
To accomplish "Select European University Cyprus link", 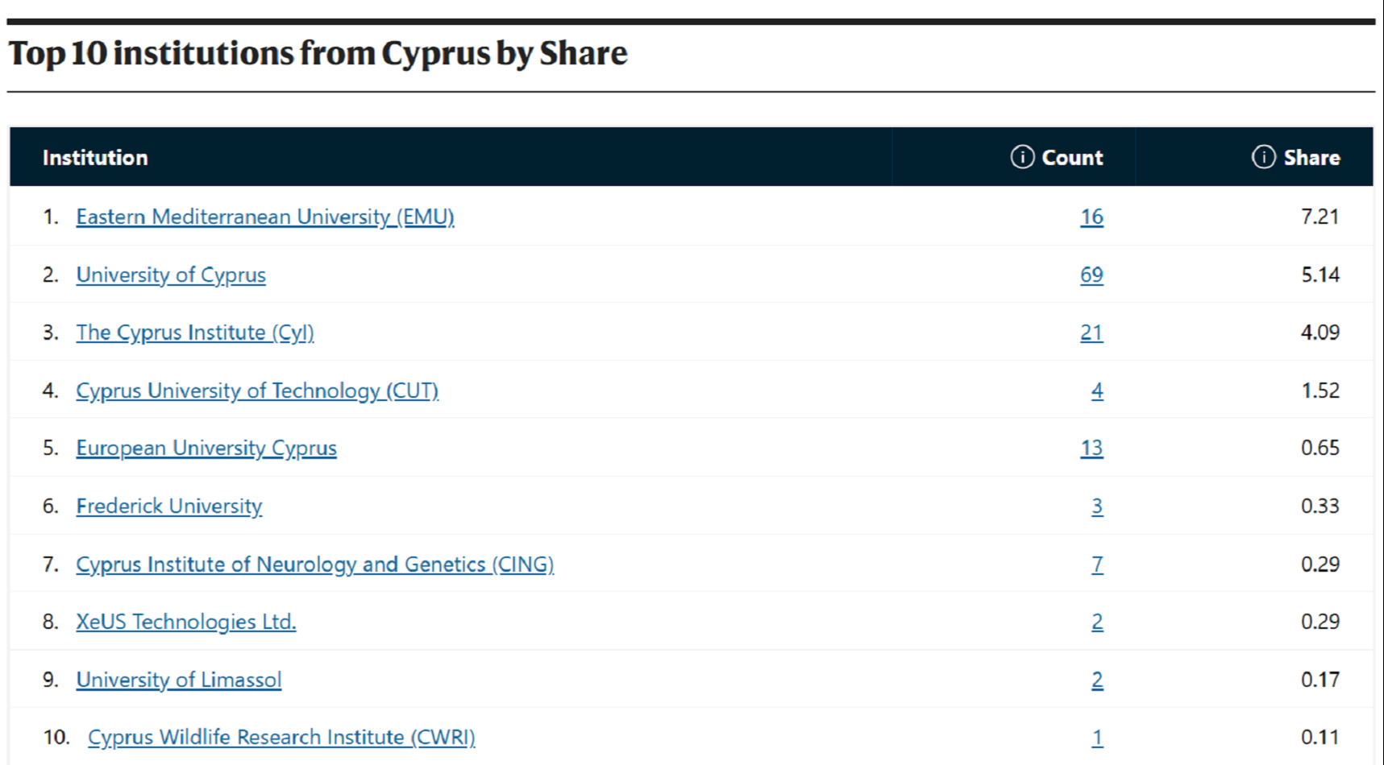I will pyautogui.click(x=206, y=448).
